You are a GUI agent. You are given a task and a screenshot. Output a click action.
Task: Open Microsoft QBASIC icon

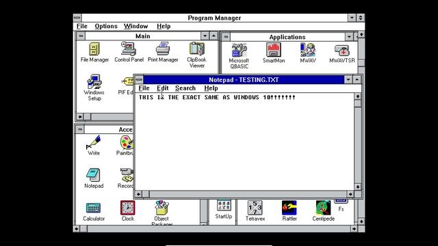coord(239,56)
